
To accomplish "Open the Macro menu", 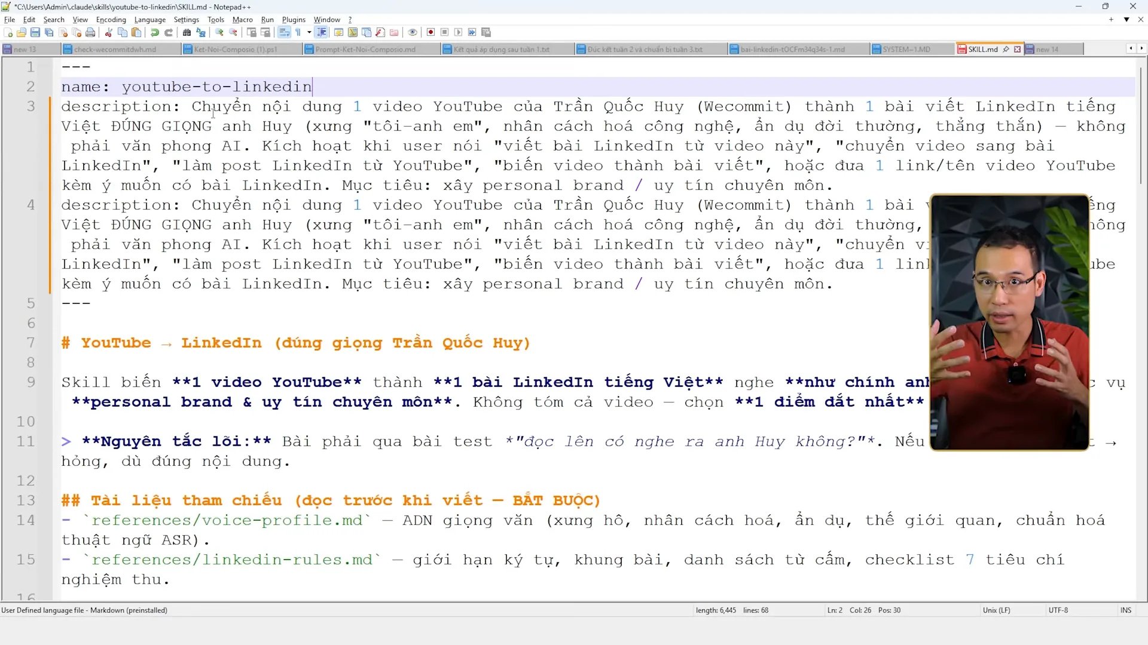I will (x=242, y=20).
